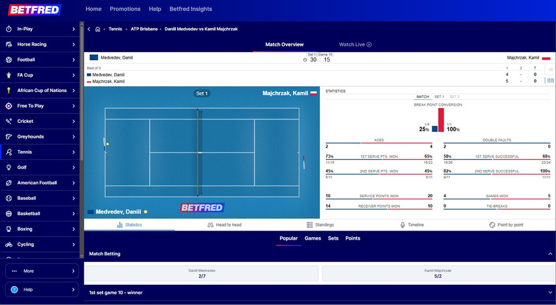Open the Point by point tab

[506, 225]
